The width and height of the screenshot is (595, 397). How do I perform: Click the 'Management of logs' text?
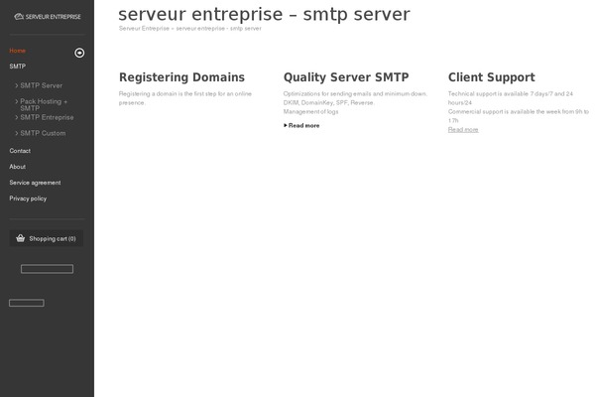point(310,112)
